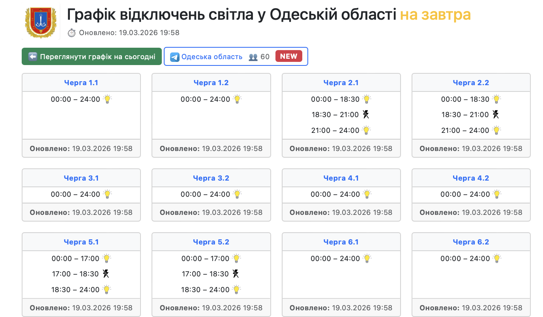Viewport: 543px width, 317px height.
Task: Click the red NEW badge
Action: coord(288,56)
